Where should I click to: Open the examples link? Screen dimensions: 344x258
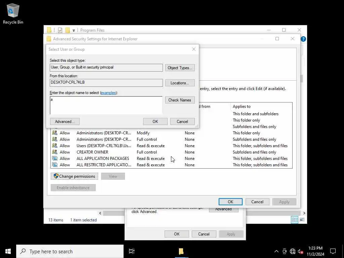(108, 93)
